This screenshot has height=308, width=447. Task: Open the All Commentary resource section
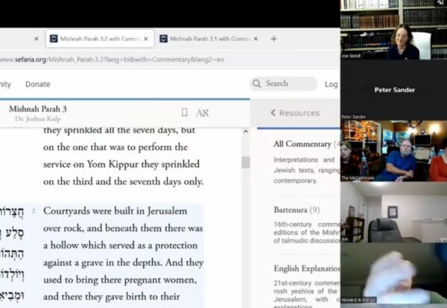point(302,144)
